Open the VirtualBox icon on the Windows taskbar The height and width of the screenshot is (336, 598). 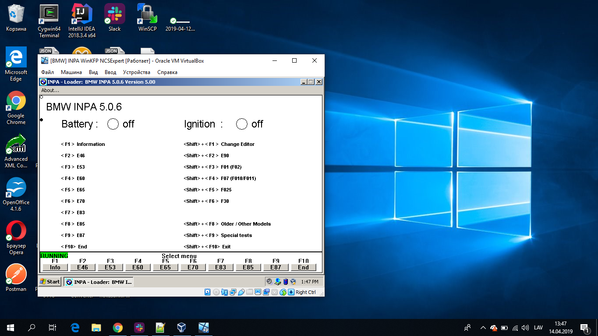[x=181, y=327]
